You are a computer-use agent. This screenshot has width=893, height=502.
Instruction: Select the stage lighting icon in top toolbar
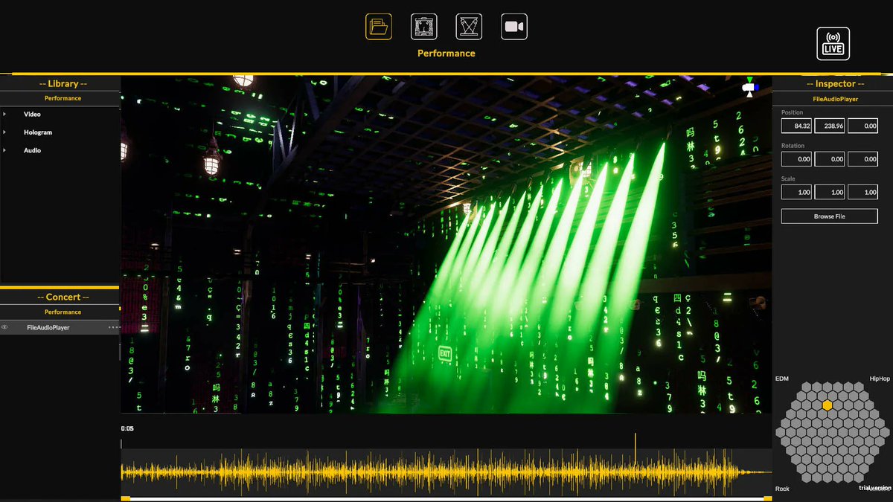point(469,27)
